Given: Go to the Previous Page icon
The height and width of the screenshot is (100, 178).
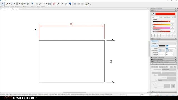Looking at the screenshot, I should (78, 4).
